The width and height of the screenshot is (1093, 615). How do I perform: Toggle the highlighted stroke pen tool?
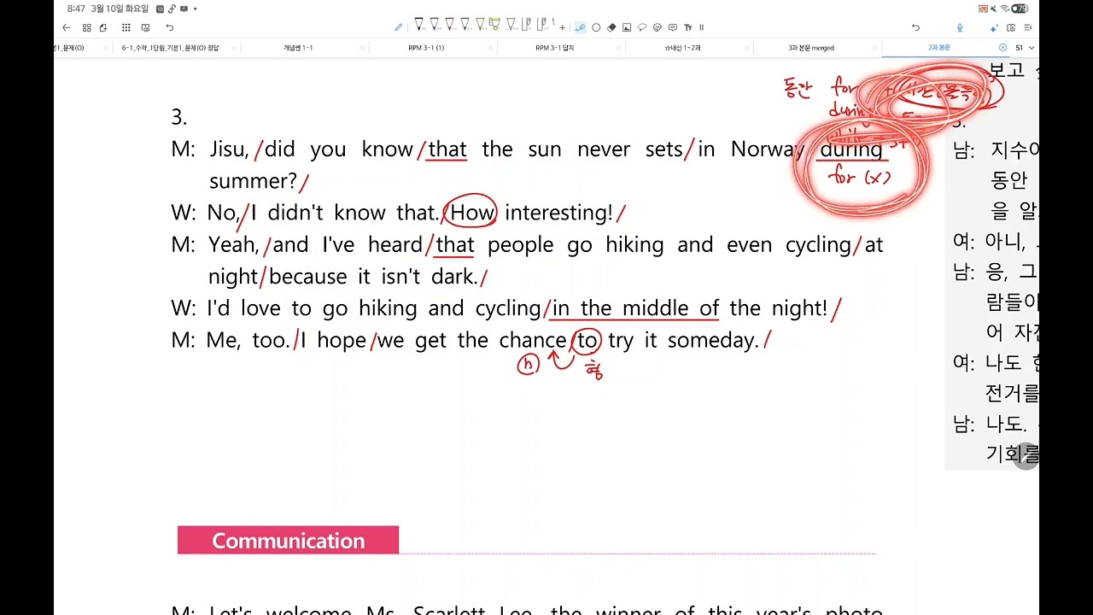(x=581, y=27)
